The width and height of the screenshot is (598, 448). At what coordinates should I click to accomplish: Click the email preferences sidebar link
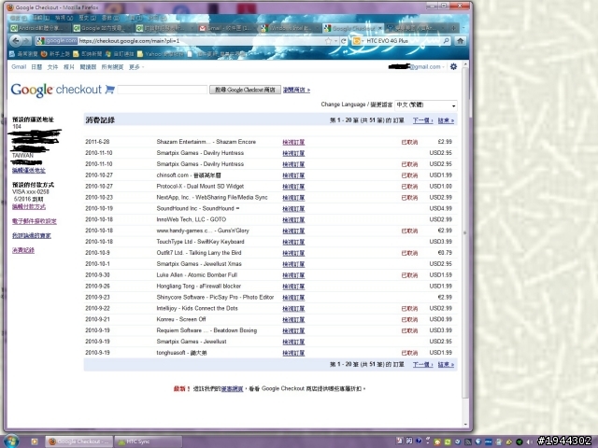(35, 221)
